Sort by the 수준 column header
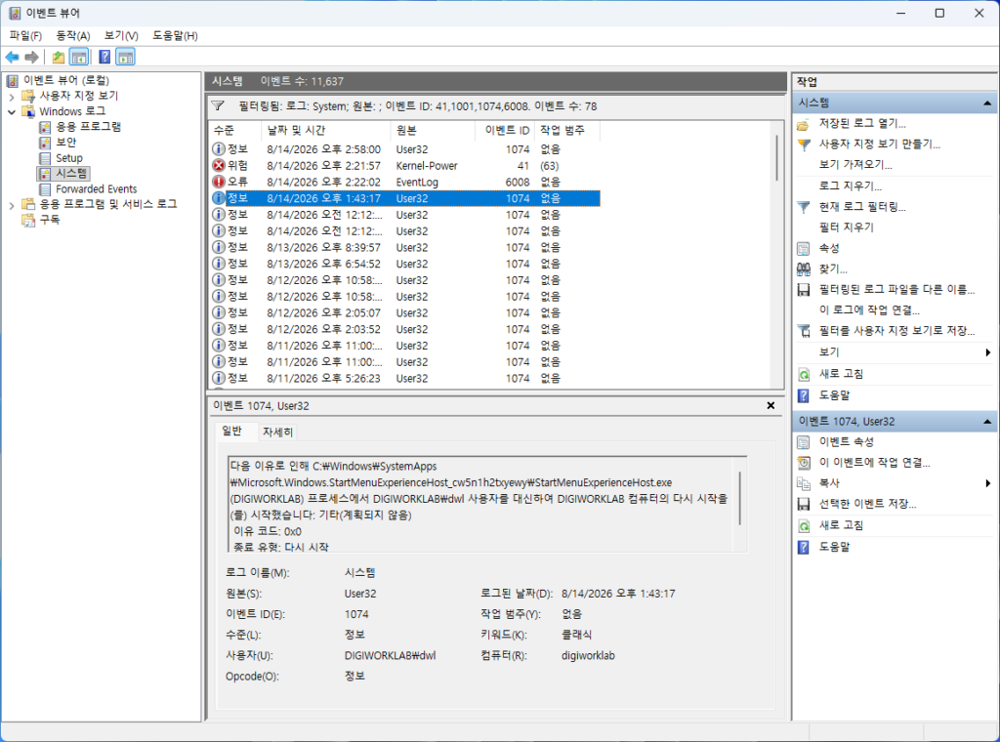The image size is (1000, 742). coord(234,130)
